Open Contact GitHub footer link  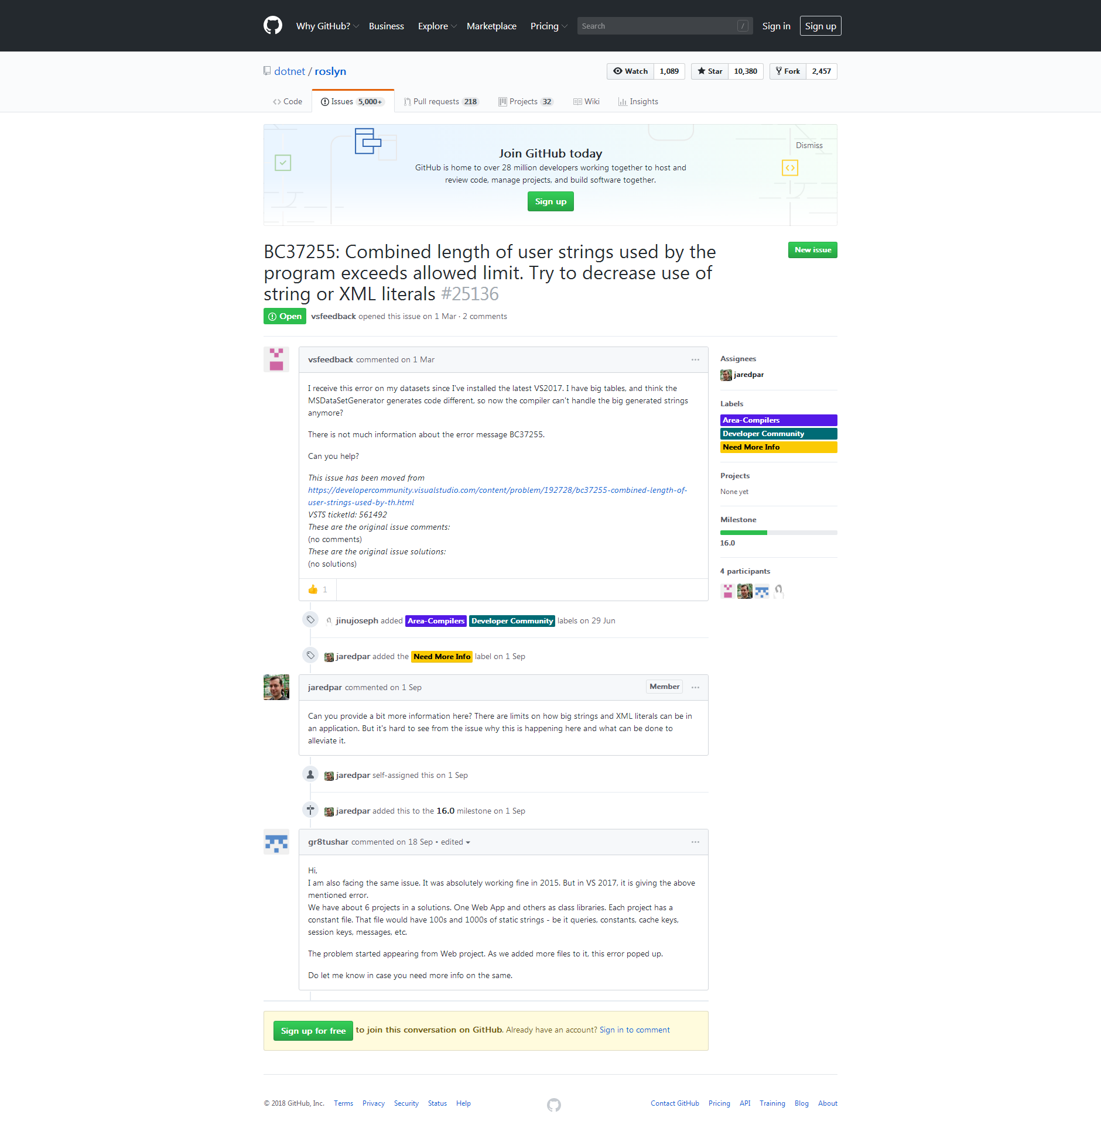pos(675,1103)
